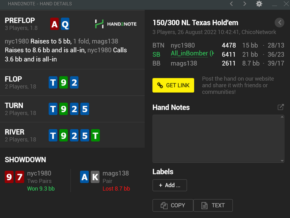Click 'Won 9.3 bb' result text
Viewport: 290px width, 218px height.
click(x=41, y=189)
